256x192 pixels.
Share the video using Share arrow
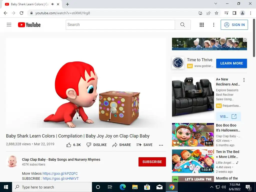pyautogui.click(x=122, y=145)
